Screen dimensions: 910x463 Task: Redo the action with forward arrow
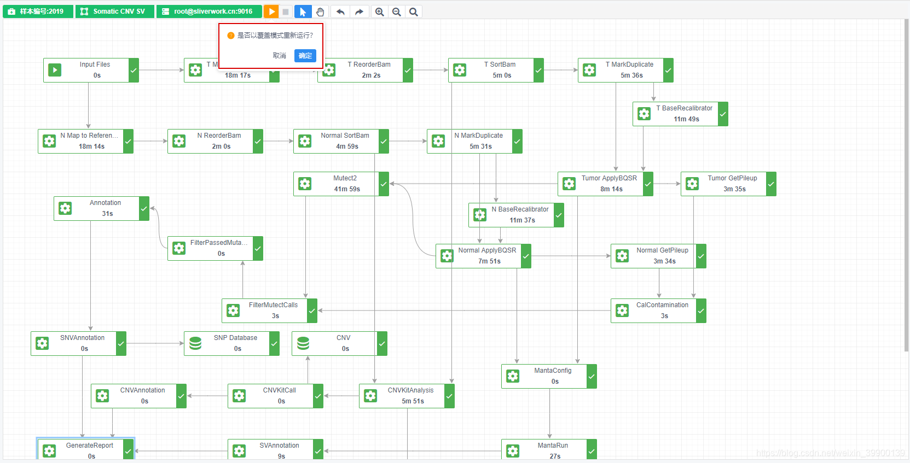pos(359,11)
